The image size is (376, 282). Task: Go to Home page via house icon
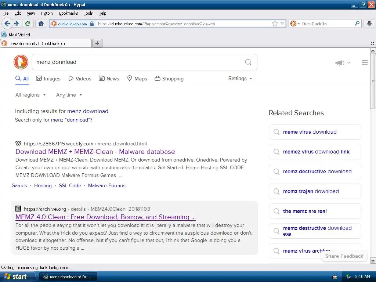(41, 23)
